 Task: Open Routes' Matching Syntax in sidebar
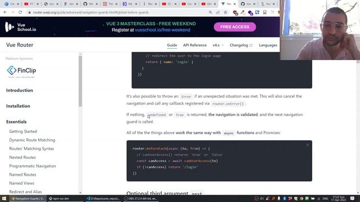pyautogui.click(x=31, y=149)
